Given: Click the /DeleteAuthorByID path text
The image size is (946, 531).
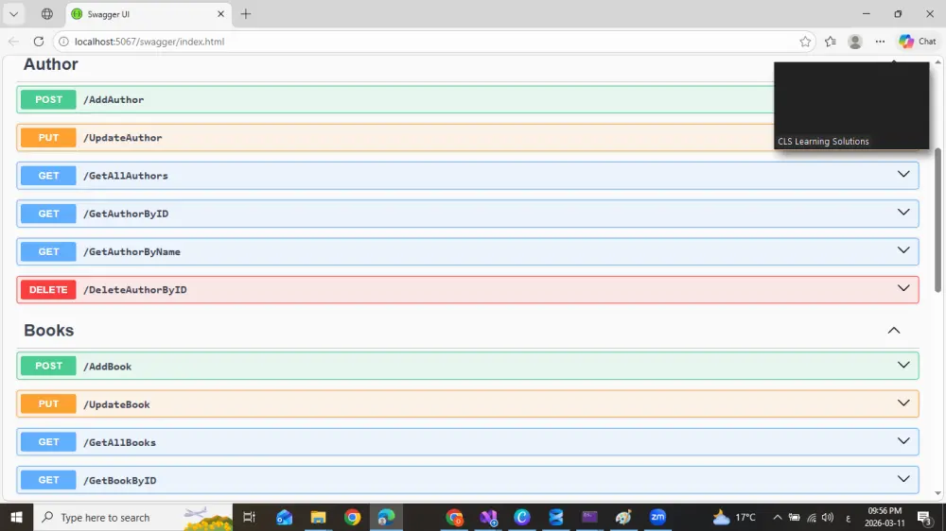Looking at the screenshot, I should (x=134, y=290).
